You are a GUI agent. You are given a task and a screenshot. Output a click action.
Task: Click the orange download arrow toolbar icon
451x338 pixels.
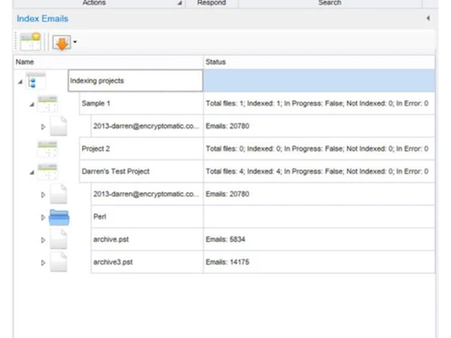(x=61, y=42)
